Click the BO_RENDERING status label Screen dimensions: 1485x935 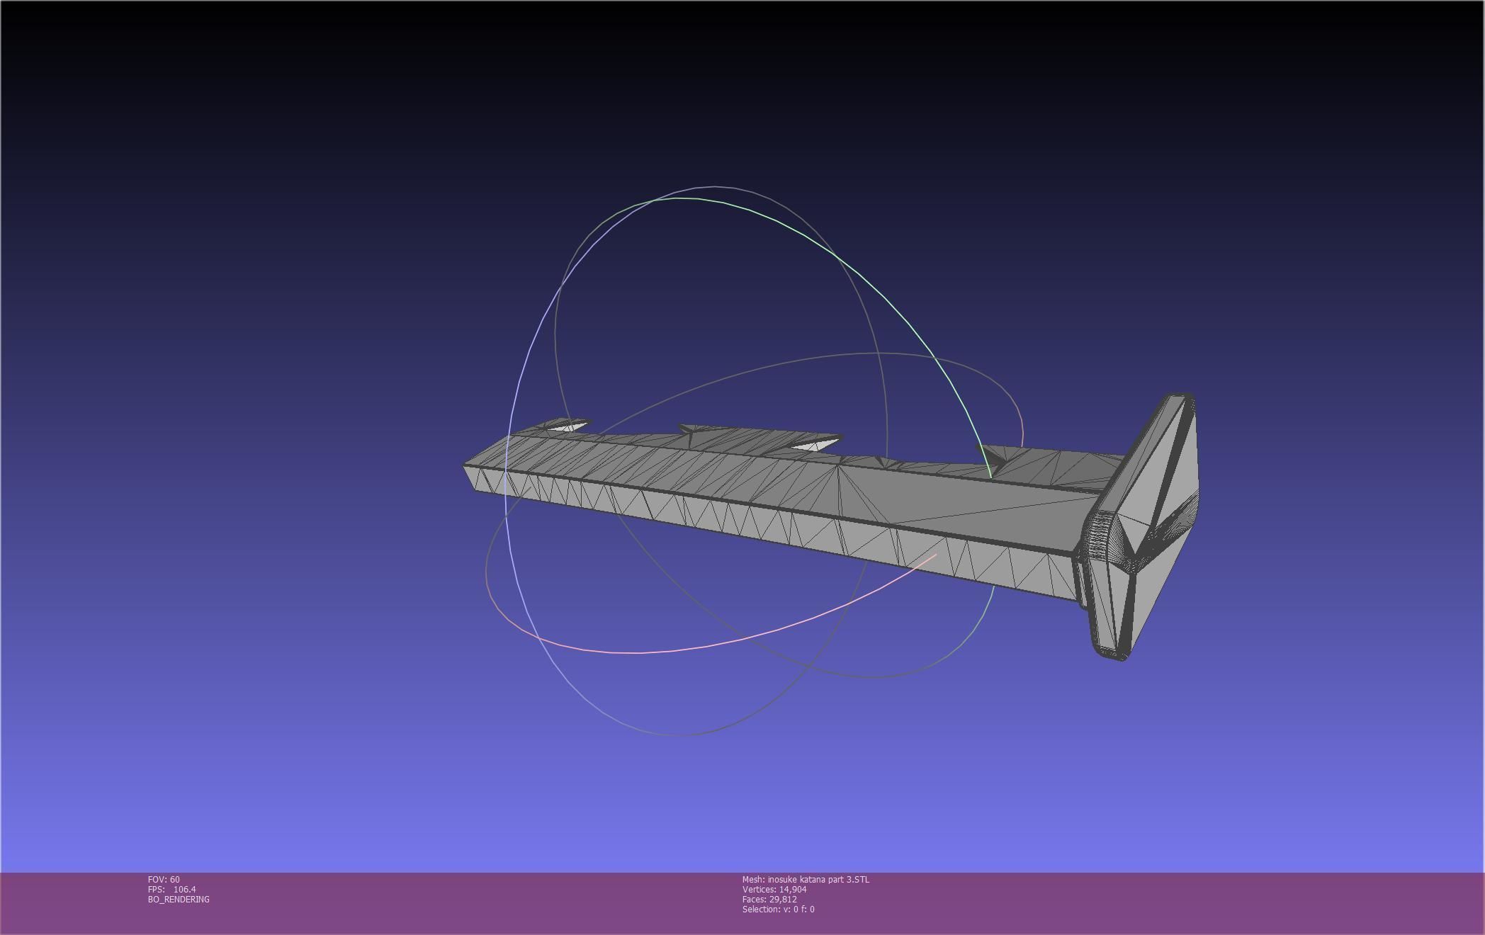pos(179,899)
